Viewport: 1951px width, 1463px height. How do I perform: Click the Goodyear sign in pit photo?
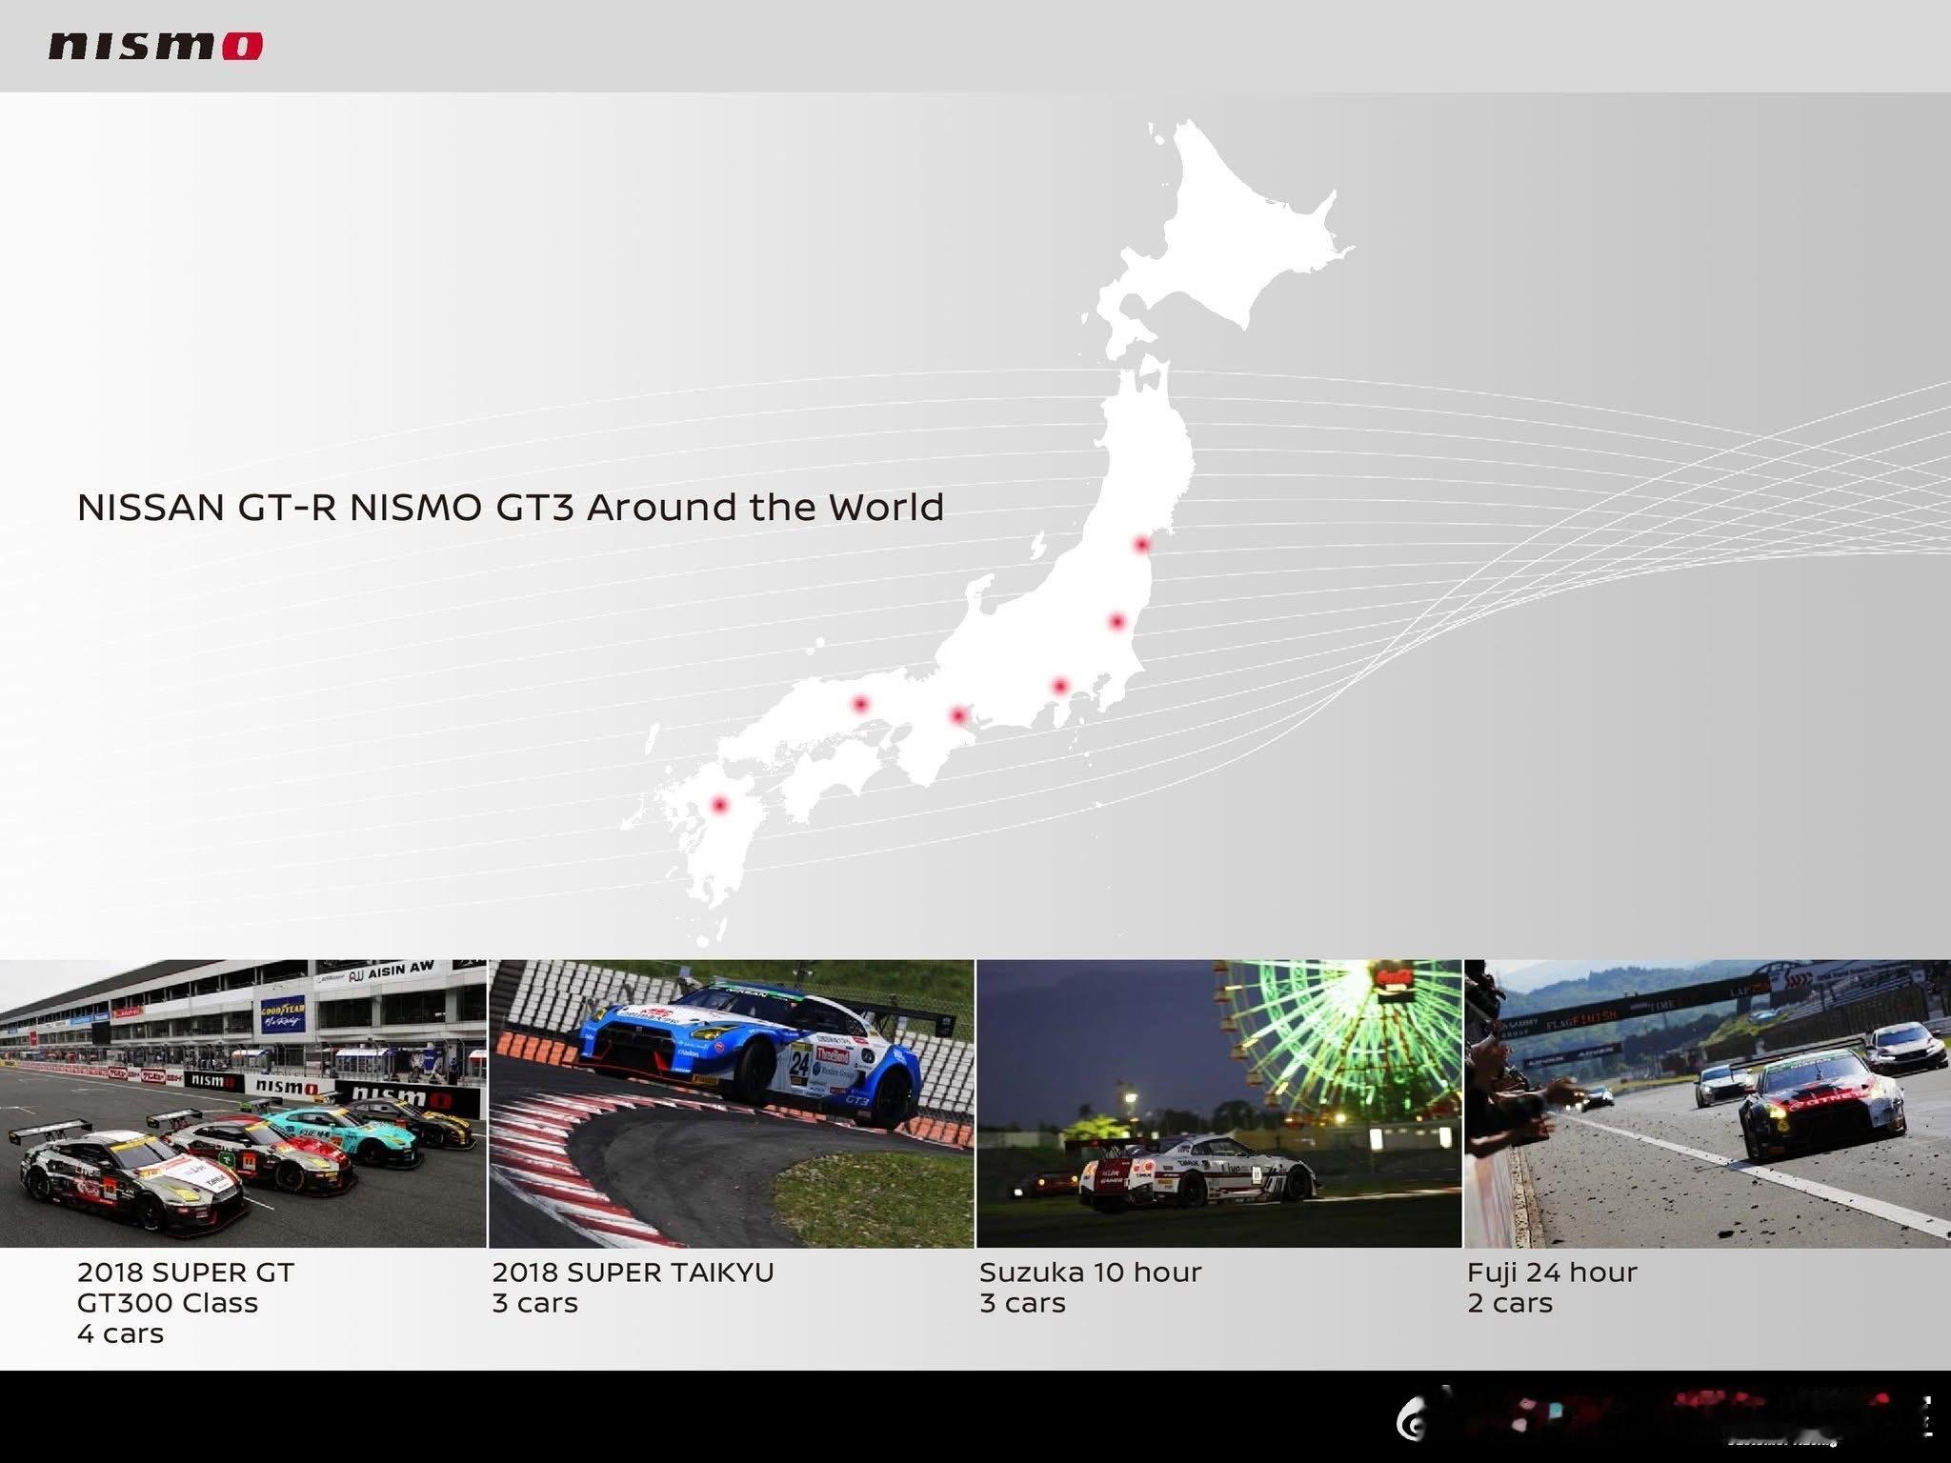coord(283,1015)
